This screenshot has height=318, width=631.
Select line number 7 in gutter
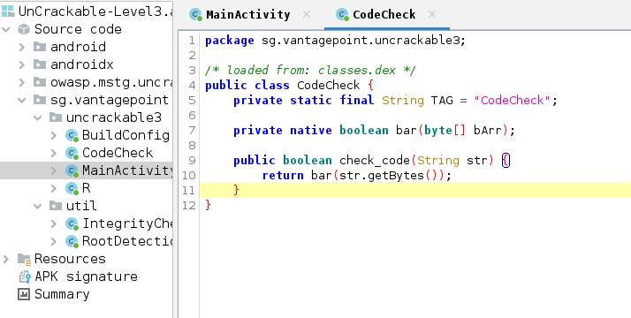[x=191, y=130]
